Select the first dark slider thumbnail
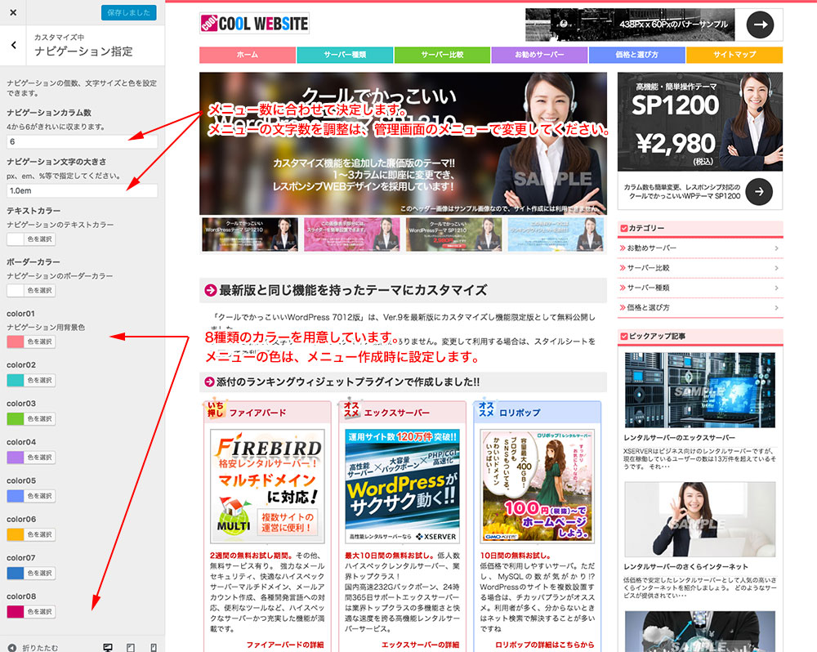 (x=250, y=234)
